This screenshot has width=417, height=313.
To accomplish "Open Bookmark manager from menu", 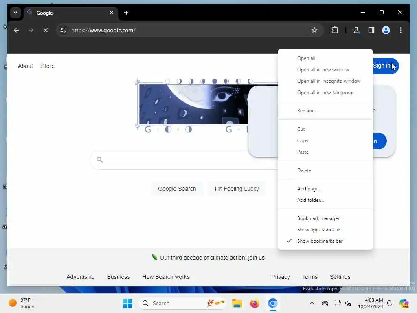I will click(x=325, y=218).
